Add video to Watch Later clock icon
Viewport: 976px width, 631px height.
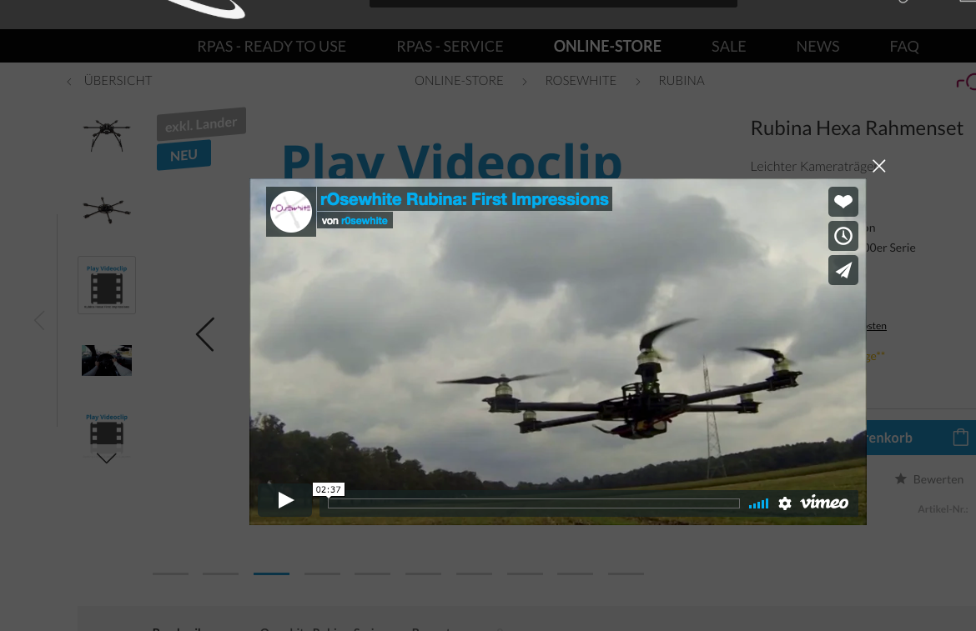(843, 236)
